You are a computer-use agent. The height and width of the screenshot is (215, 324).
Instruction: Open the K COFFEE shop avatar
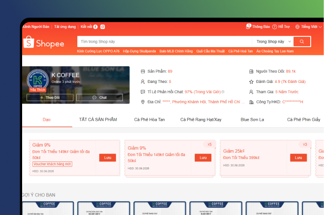point(37,79)
